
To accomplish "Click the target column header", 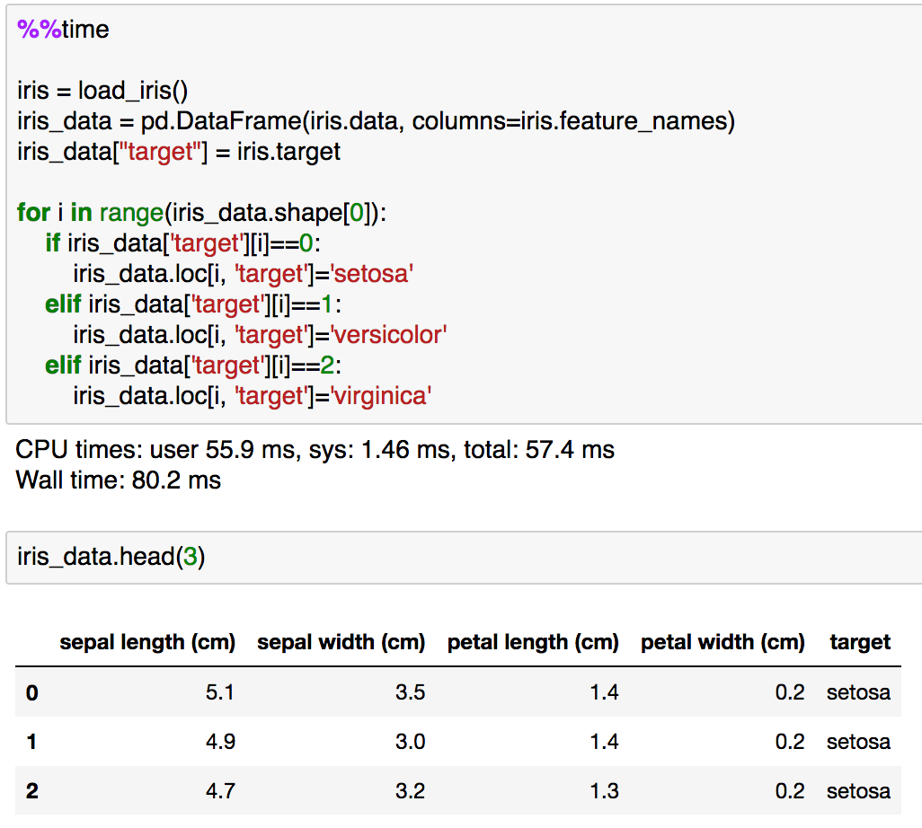I will pyautogui.click(x=860, y=642).
